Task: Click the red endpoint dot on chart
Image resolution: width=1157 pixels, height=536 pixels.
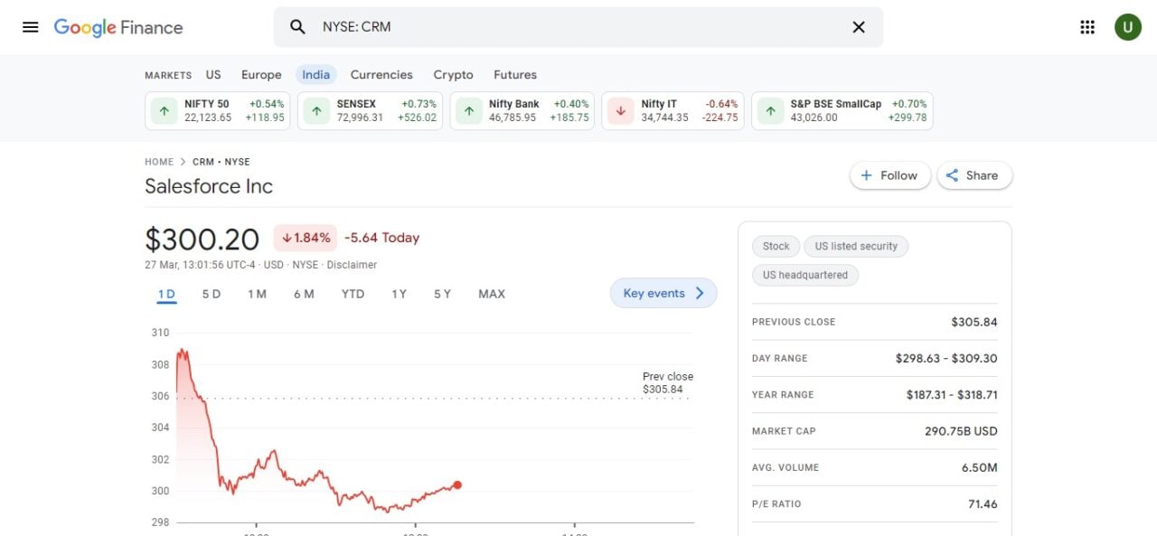Action: coord(457,485)
